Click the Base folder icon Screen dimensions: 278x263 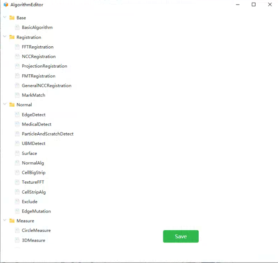(12, 17)
